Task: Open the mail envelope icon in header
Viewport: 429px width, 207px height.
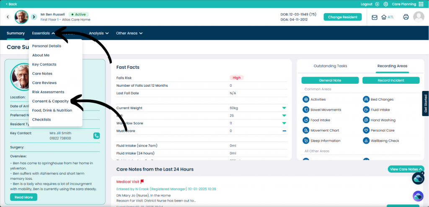Action: pos(375,17)
